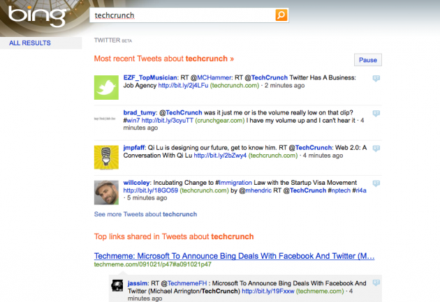Image resolution: width=440 pixels, height=302 pixels.
Task: Click the orange search magnifier button
Action: click(280, 14)
